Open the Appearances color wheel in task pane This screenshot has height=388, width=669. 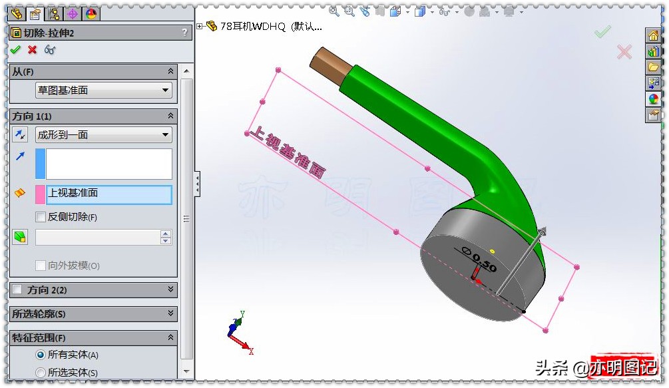pyautogui.click(x=654, y=98)
